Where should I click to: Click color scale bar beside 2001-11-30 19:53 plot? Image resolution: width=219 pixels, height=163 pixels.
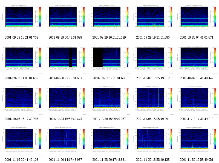215,139
